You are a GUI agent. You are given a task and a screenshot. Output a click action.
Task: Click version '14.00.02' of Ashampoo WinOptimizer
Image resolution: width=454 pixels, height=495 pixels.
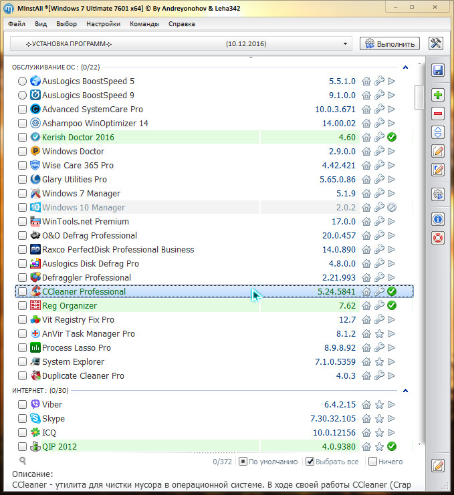tap(339, 123)
